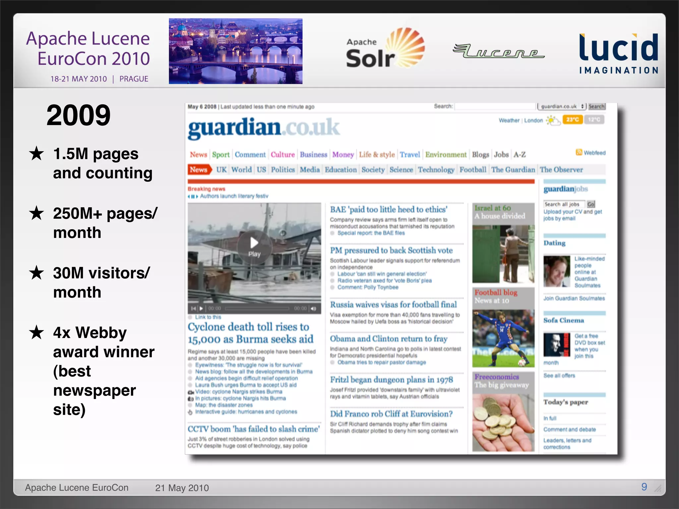The width and height of the screenshot is (679, 509).
Task: Select the Politics subsection
Action: pos(283,170)
